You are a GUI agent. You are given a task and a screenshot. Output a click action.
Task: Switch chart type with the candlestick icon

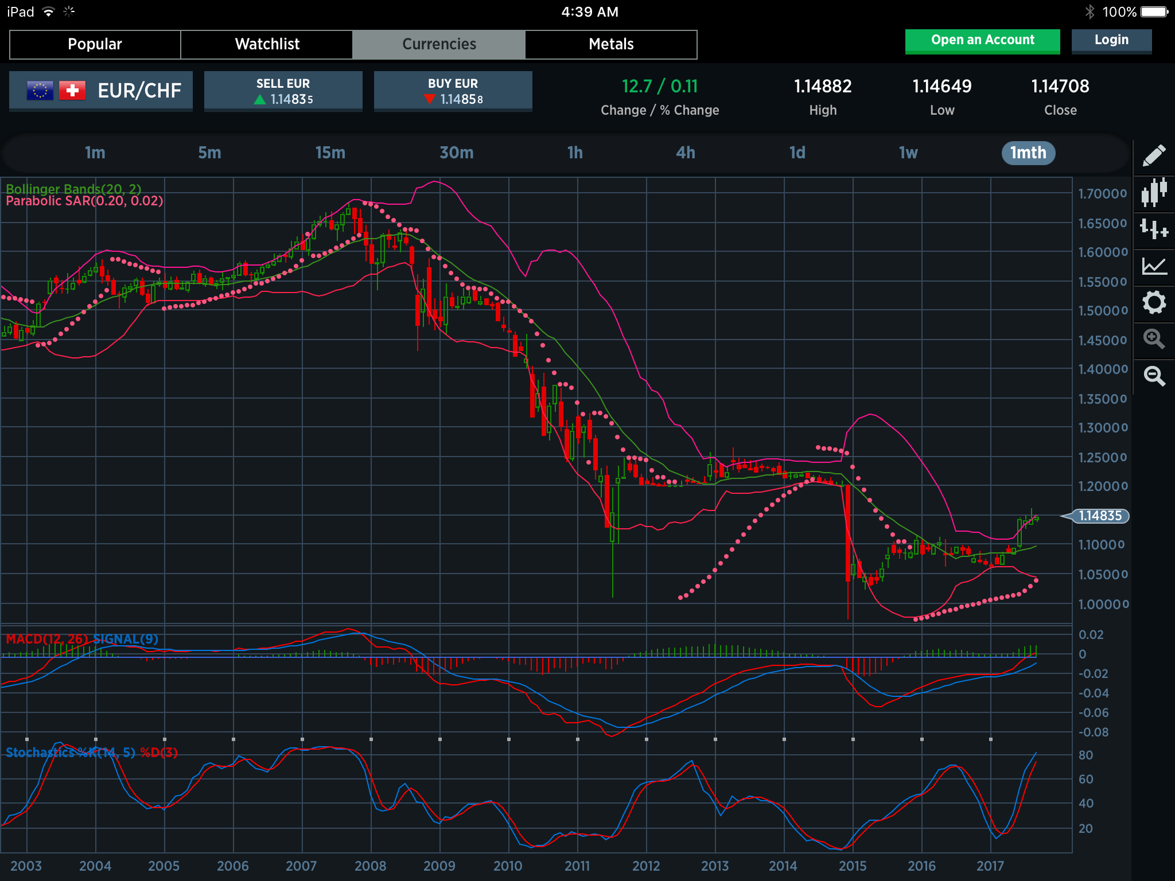(x=1154, y=192)
